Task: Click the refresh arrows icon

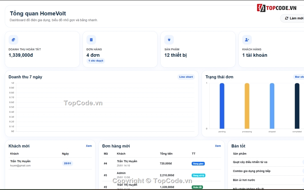Action: pos(286,18)
